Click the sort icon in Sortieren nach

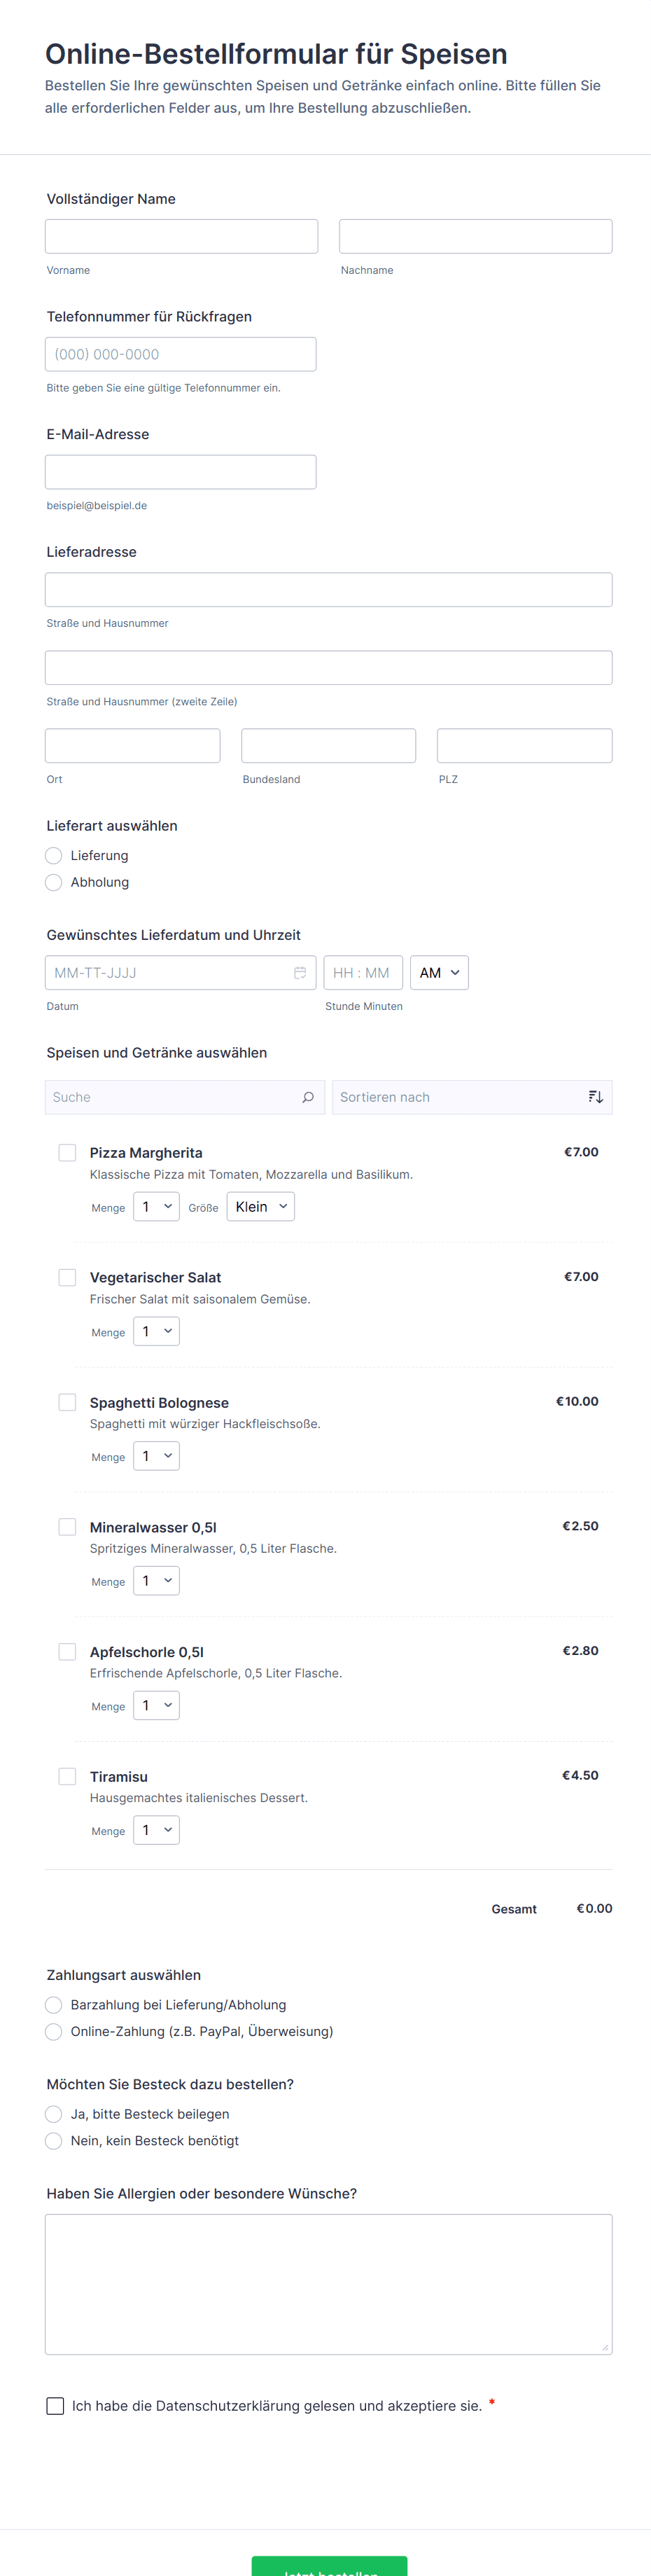595,1097
